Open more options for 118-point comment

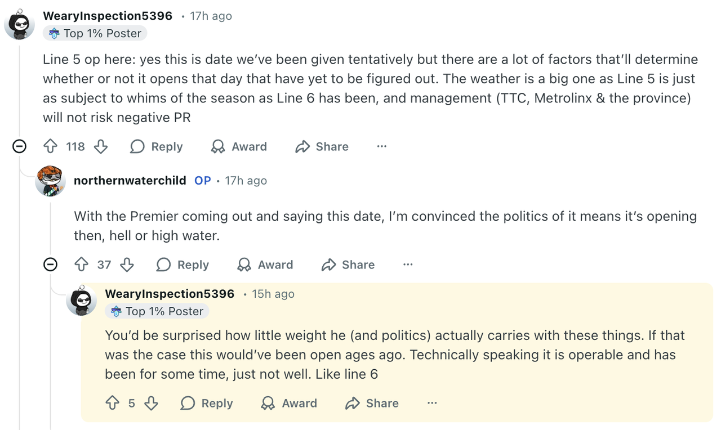click(382, 147)
